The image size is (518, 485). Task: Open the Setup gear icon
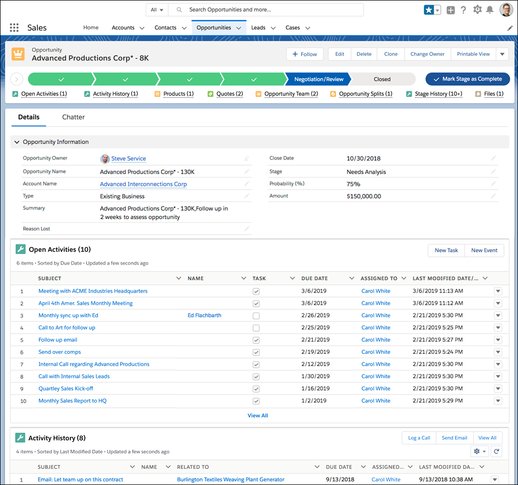coord(477,9)
